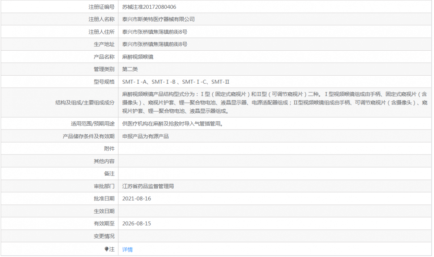Select the structure description paragraph starting 麻醉视频喉镜产品结构型式
Image resolution: width=434 pixels, height=257 pixels.
click(275, 102)
